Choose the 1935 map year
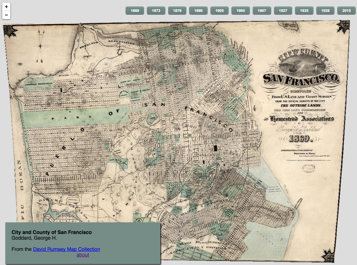The image size is (357, 265). (304, 11)
